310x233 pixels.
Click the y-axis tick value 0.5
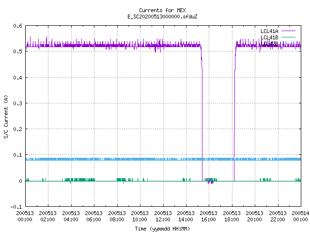17,51
